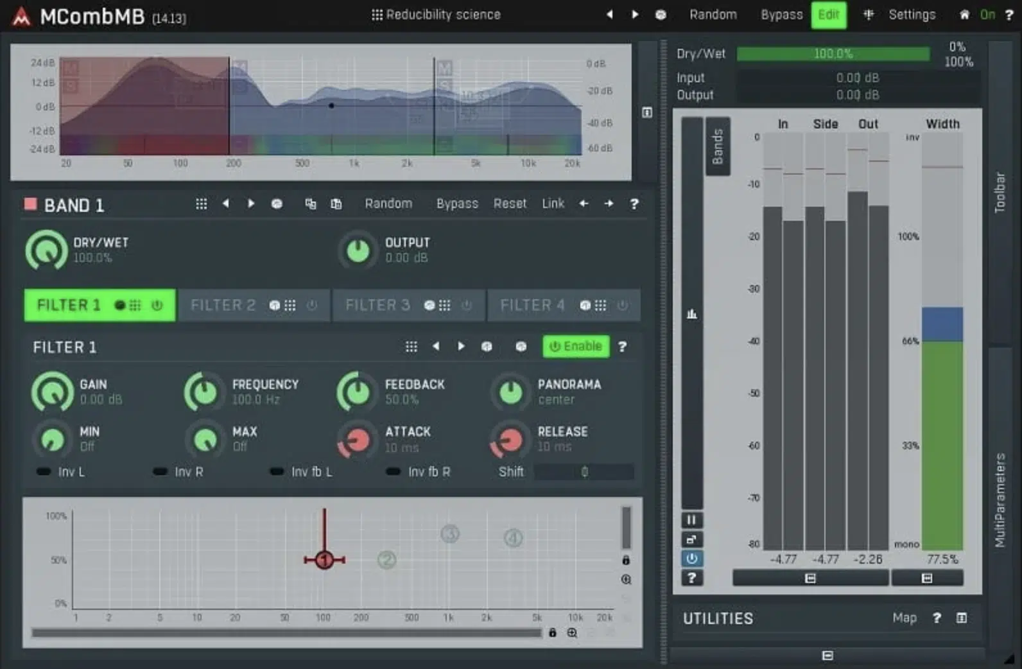1022x669 pixels.
Task: Click the Band 1 copy icon
Action: point(311,204)
